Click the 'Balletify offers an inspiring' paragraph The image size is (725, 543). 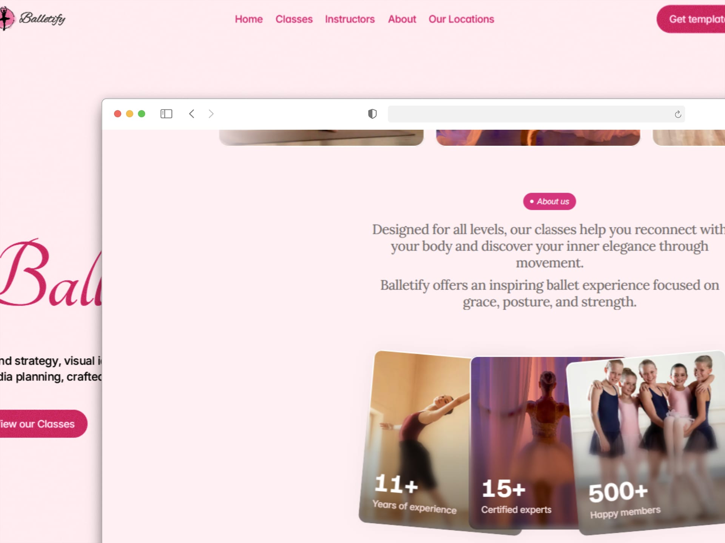[549, 293]
